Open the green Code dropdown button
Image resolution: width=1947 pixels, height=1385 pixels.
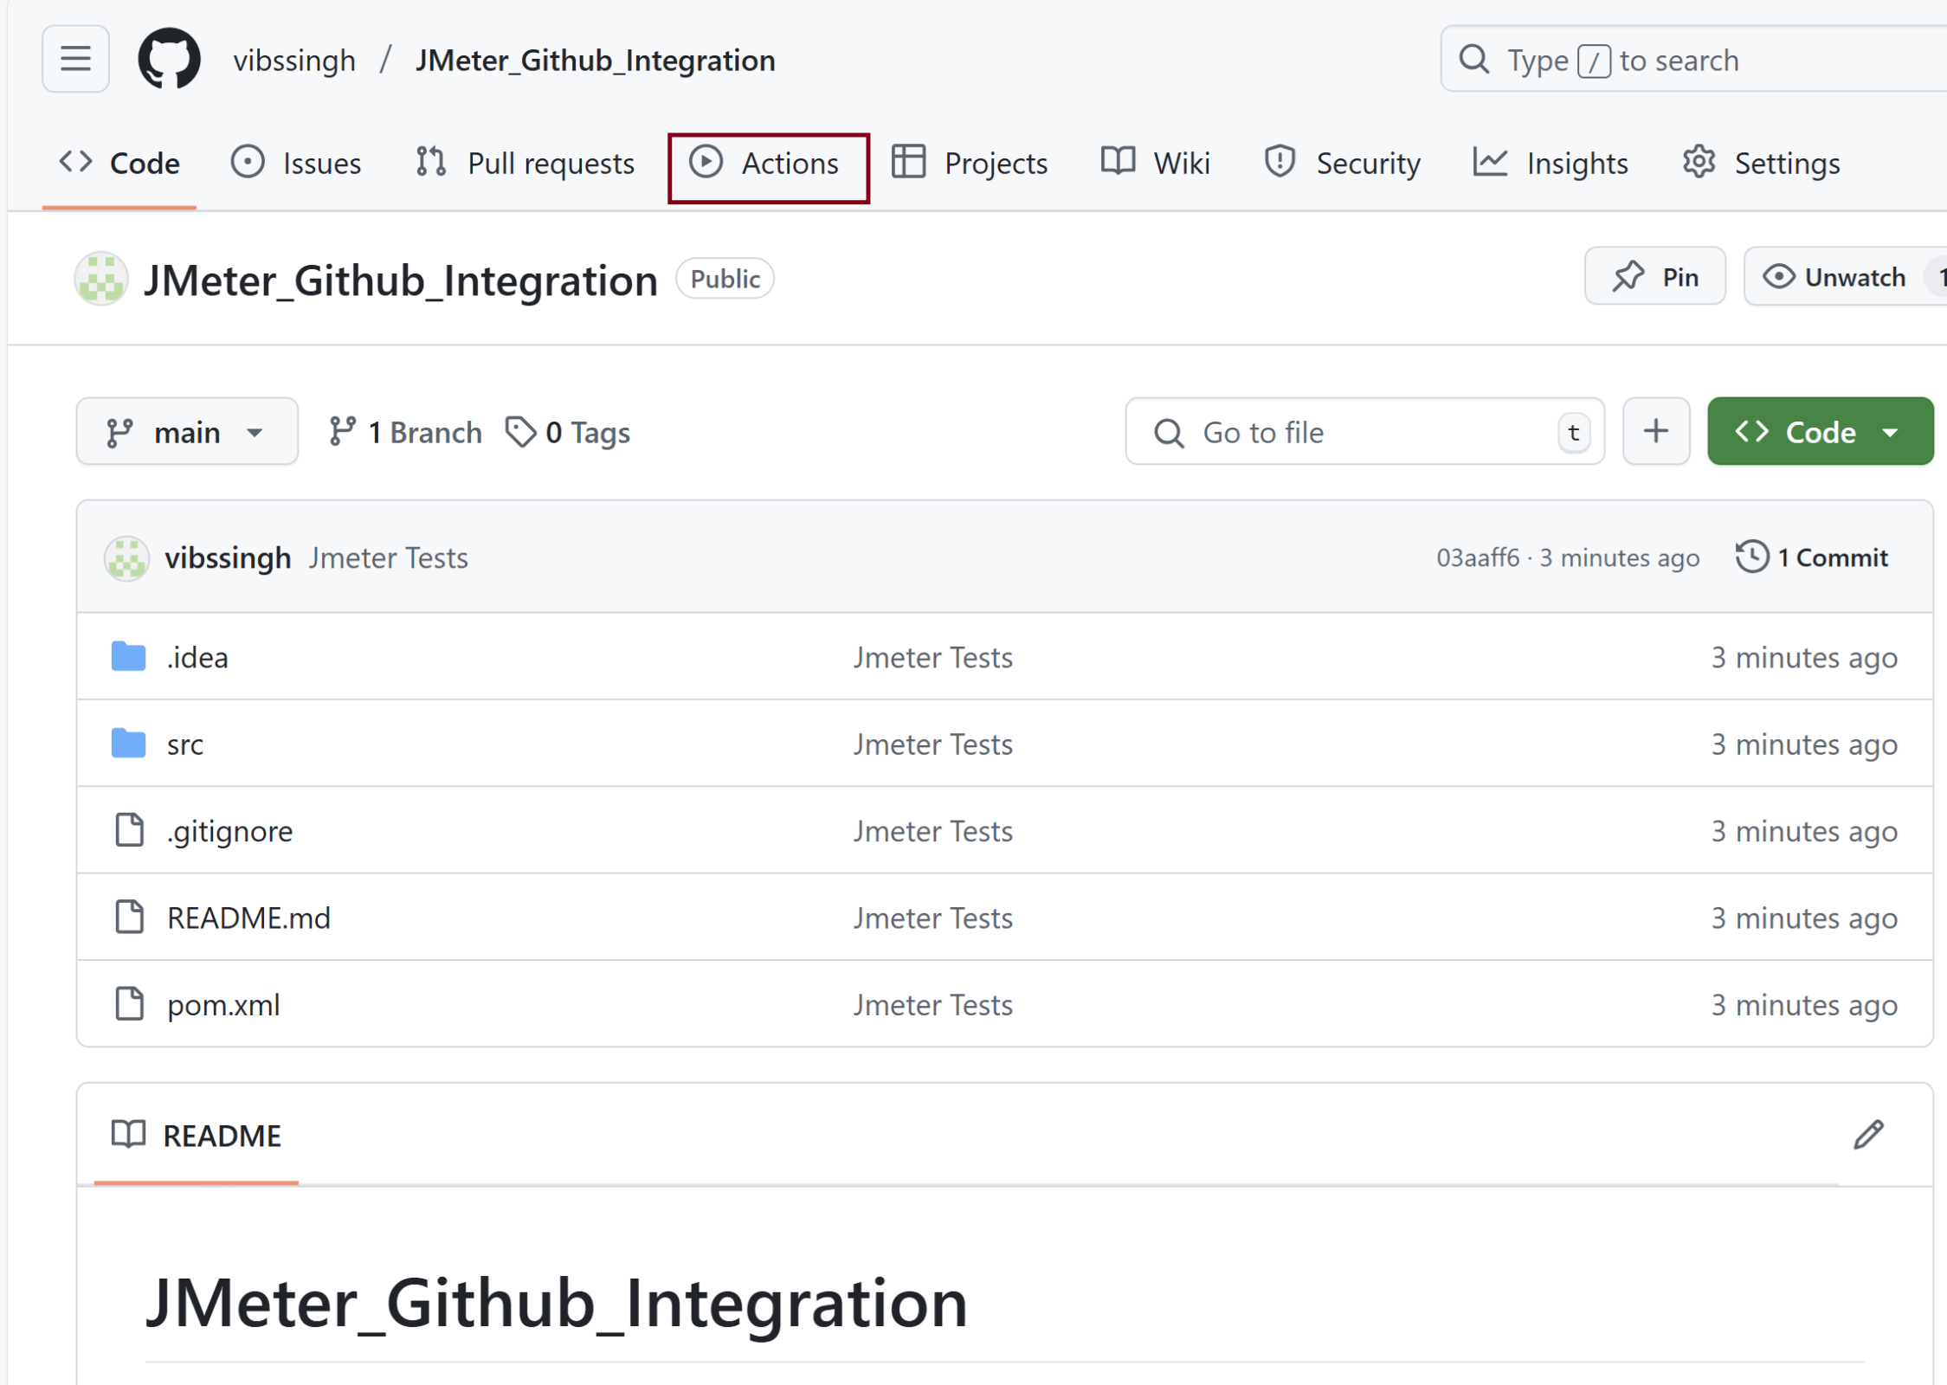(1820, 431)
